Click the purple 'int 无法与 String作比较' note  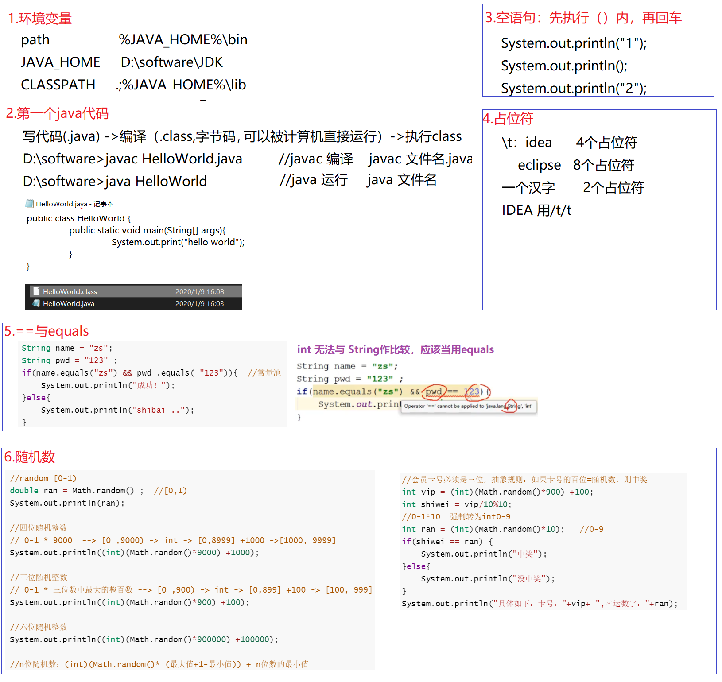pyautogui.click(x=395, y=349)
